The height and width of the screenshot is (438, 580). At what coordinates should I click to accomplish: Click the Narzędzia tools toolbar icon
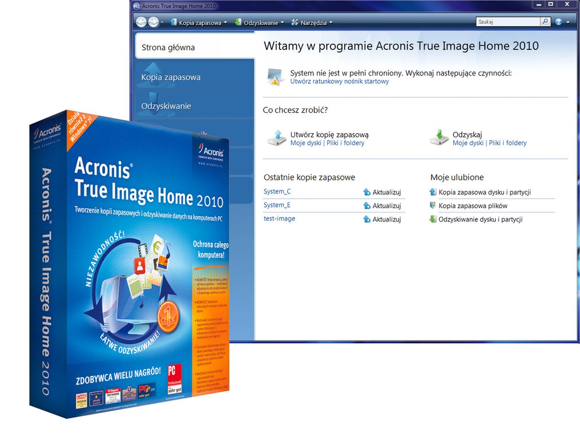coord(295,22)
